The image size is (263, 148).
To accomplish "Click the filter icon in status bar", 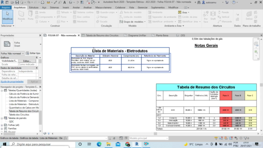I will tap(246, 138).
